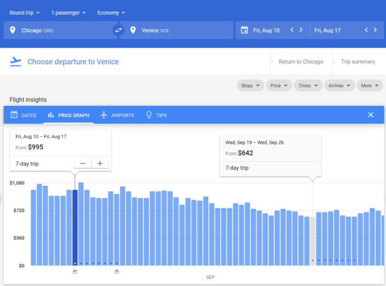Switch to the Airports tab
The width and height of the screenshot is (386, 286).
tap(117, 115)
